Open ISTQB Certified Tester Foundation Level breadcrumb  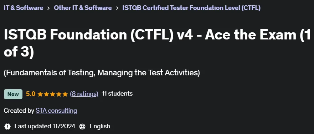click(191, 8)
